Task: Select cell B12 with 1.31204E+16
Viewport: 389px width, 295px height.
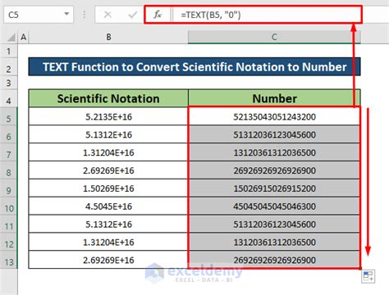Action: click(x=108, y=243)
